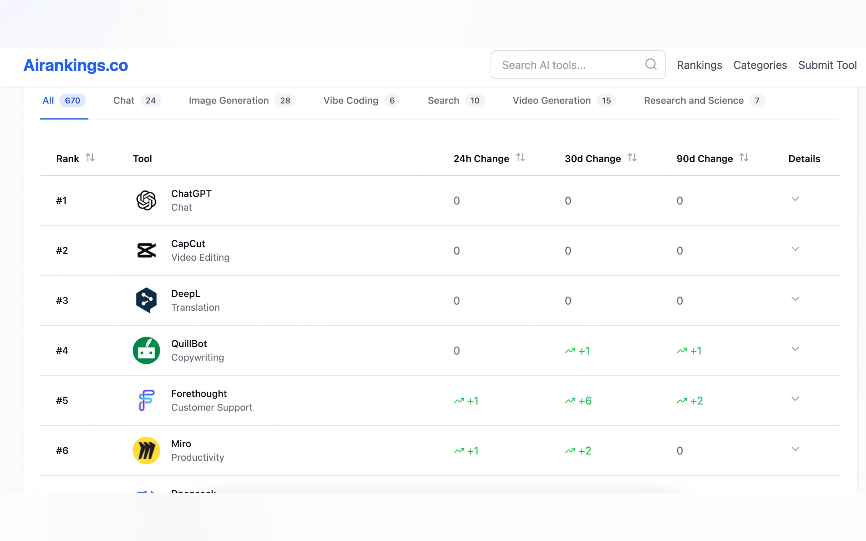Viewport: 866px width, 541px height.
Task: Expand details chevron for QuillBot
Action: point(795,349)
